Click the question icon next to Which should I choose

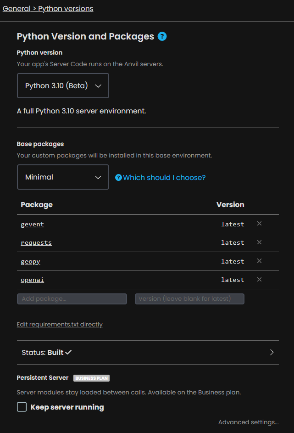[119, 178]
